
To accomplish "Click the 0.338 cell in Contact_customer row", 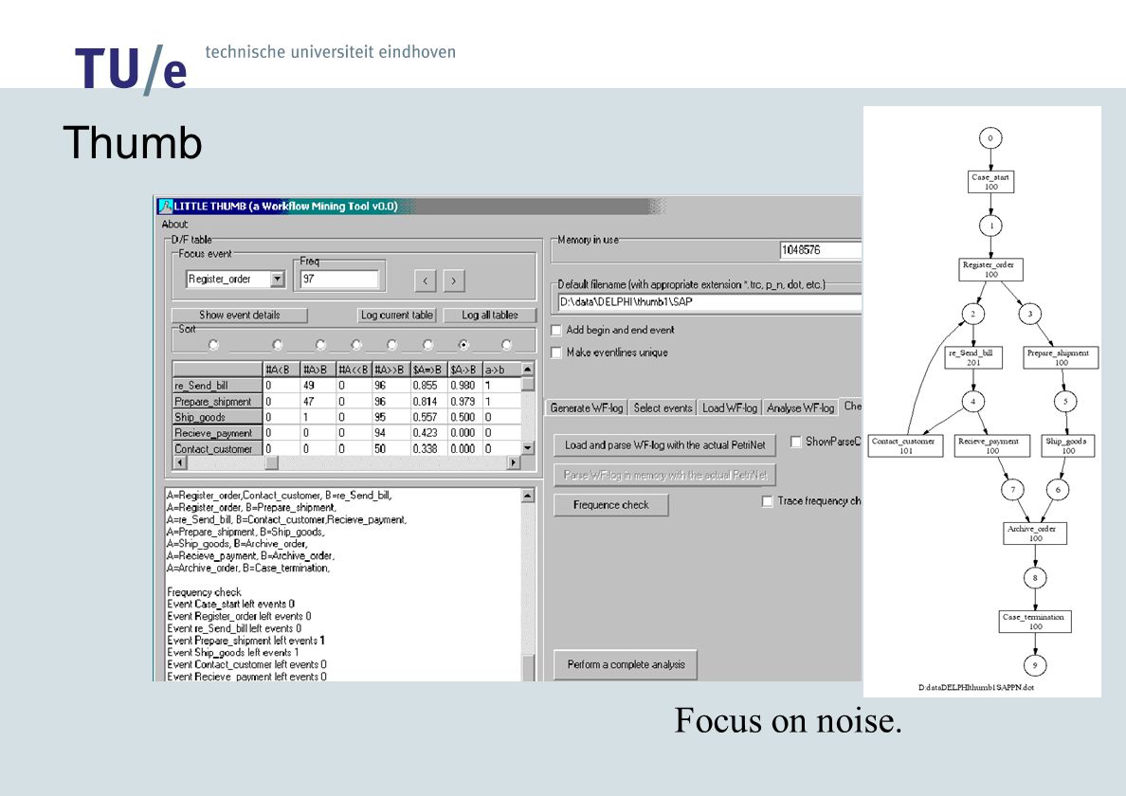I will (x=428, y=448).
